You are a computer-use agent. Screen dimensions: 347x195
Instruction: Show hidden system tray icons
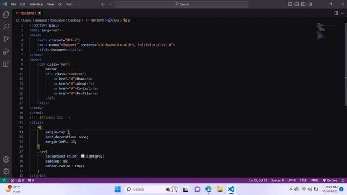(x=290, y=189)
